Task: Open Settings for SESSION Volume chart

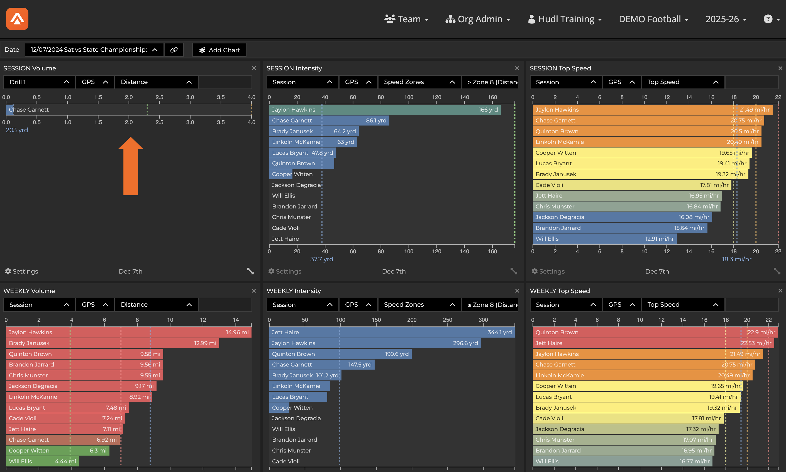Action: (22, 271)
